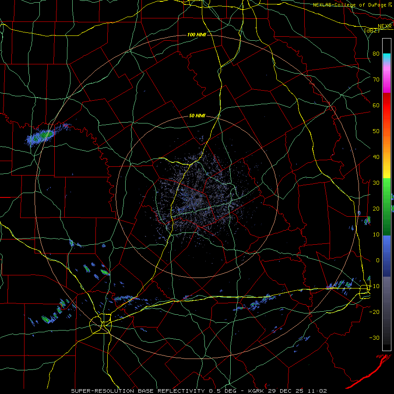This screenshot has width=394, height=394.
Task: Click the 50 value on the dBZ scale
Action: [x=376, y=131]
